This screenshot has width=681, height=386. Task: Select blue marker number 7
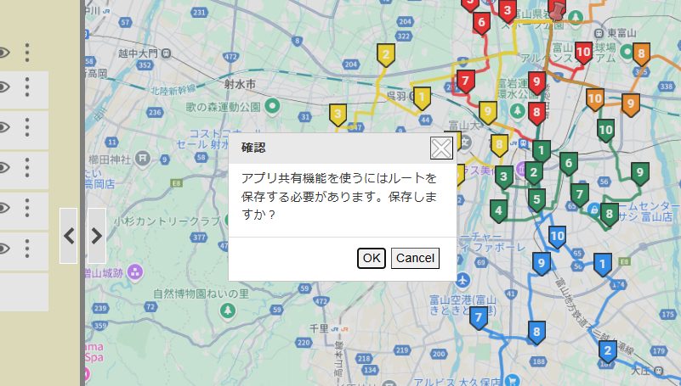479,318
